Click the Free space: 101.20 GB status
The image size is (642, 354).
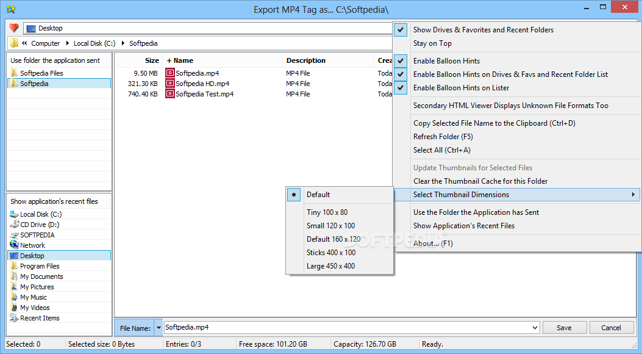tap(273, 344)
